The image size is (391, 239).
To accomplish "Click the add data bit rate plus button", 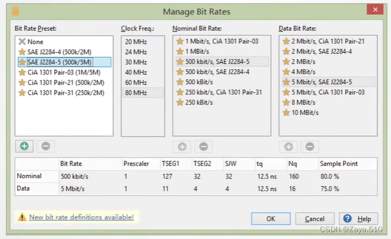I will (288, 147).
